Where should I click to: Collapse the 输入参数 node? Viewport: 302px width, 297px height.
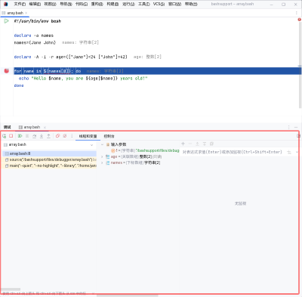click(x=102, y=144)
